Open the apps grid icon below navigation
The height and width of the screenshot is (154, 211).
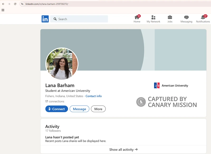point(3,10)
